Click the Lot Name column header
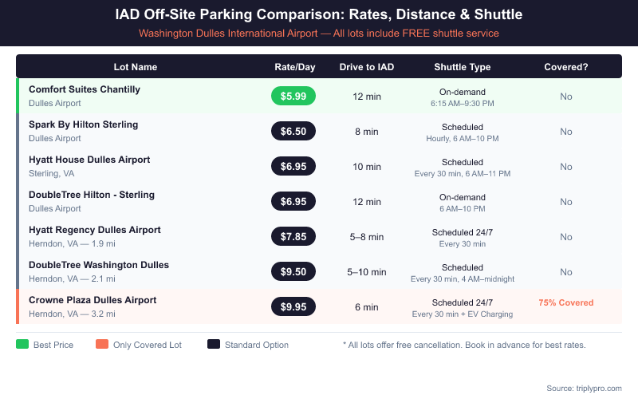The width and height of the screenshot is (638, 399). pos(135,67)
